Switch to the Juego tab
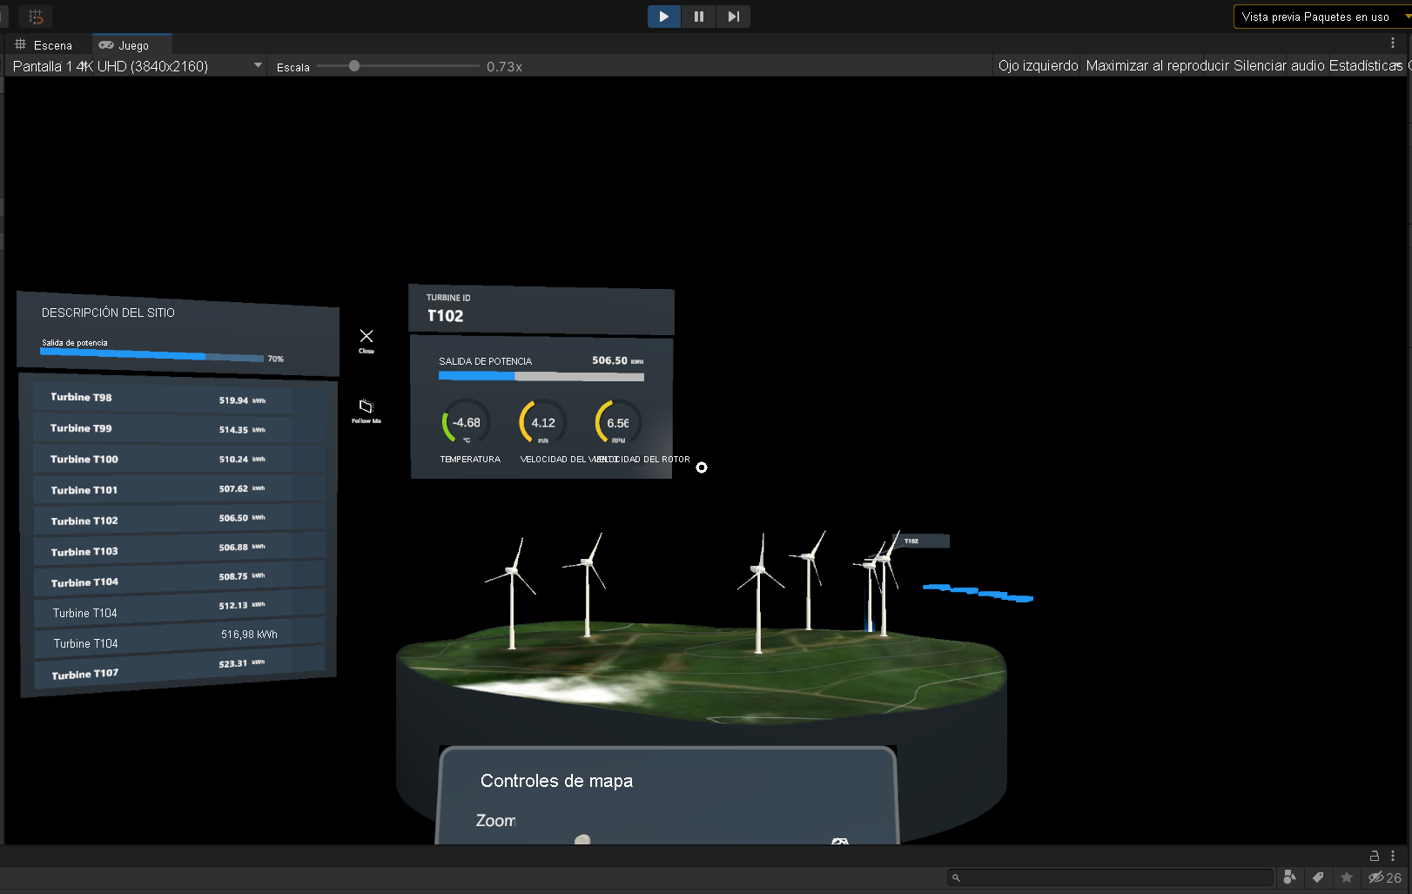 click(131, 44)
